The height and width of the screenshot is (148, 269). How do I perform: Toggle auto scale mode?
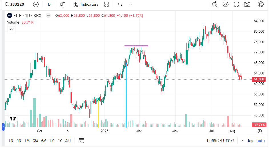261,141
